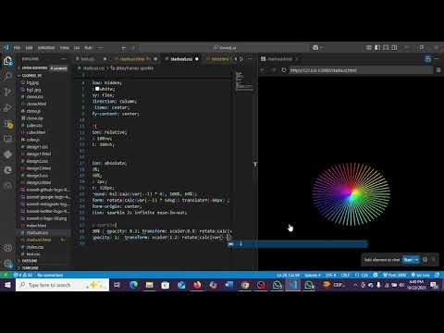Open Microsoft Edge from the taskbar
The image size is (444, 333).
tap(133, 285)
